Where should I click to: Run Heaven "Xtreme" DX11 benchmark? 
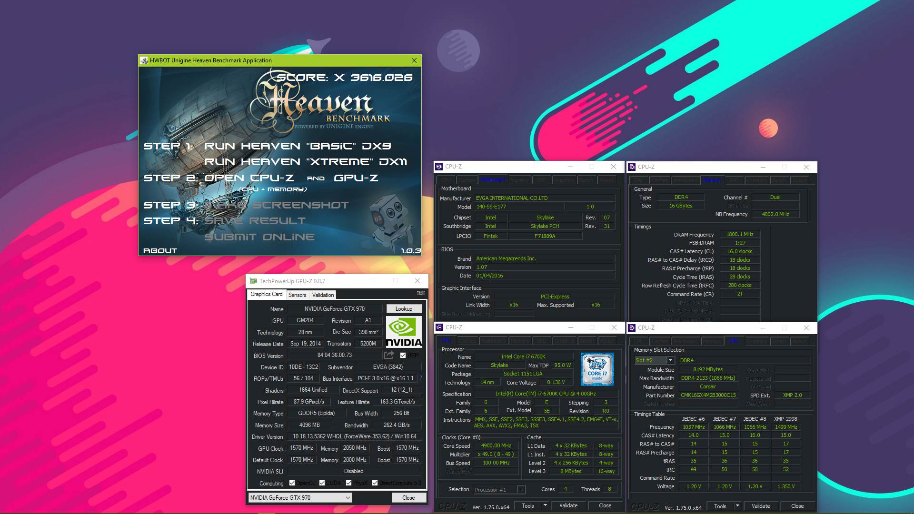[306, 162]
